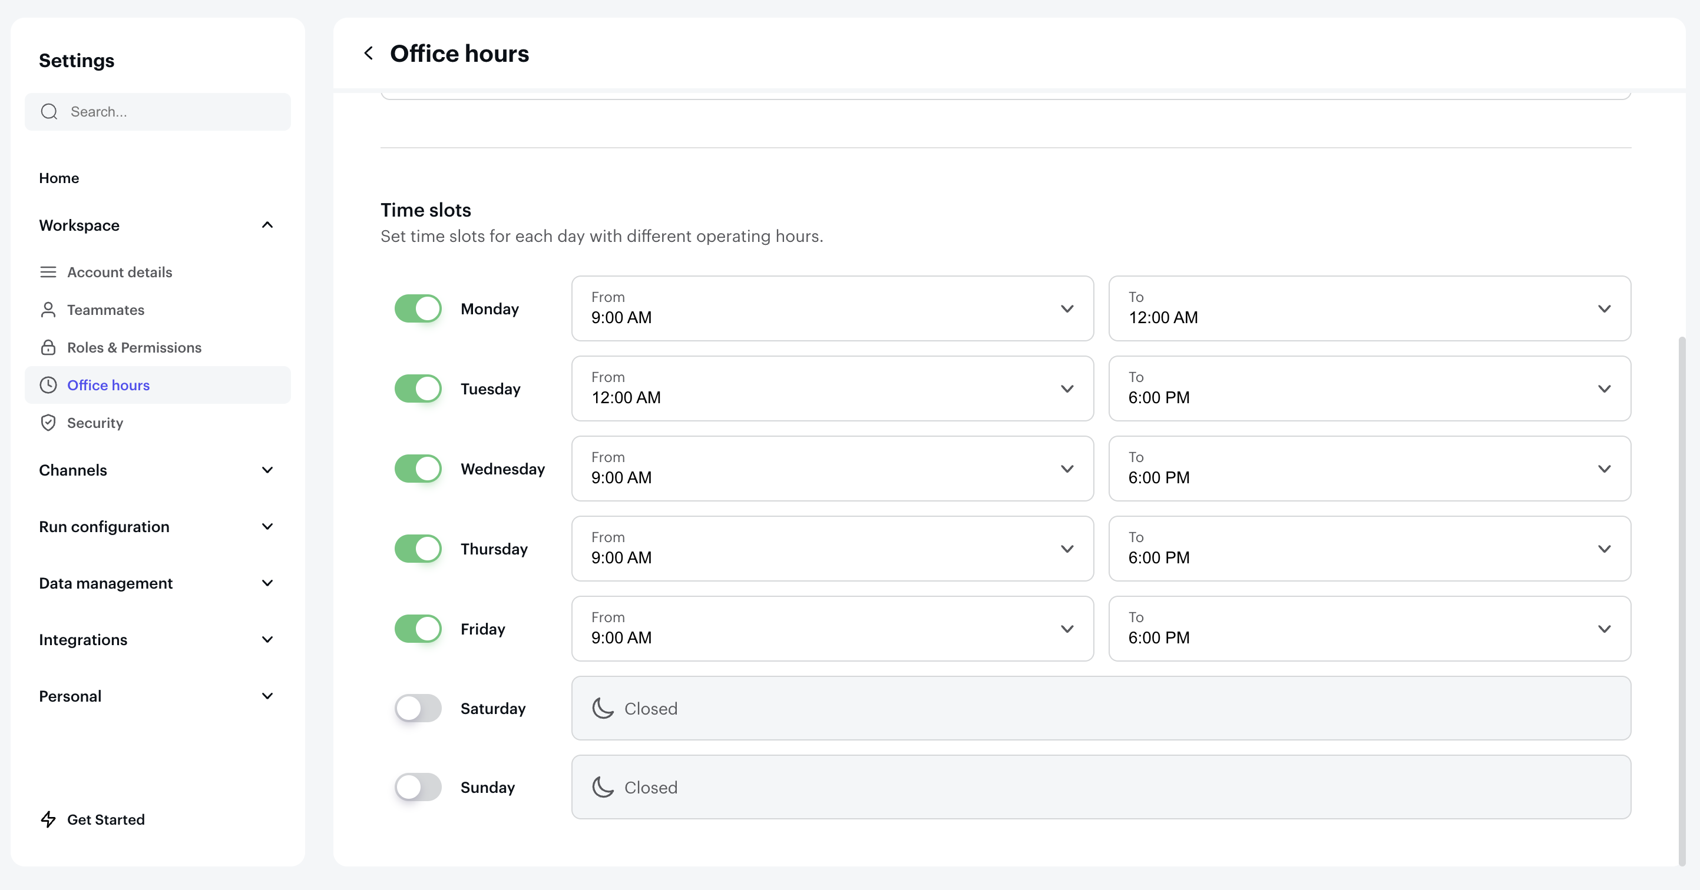Image resolution: width=1700 pixels, height=890 pixels.
Task: Click the search magnifier icon
Action: click(x=49, y=111)
